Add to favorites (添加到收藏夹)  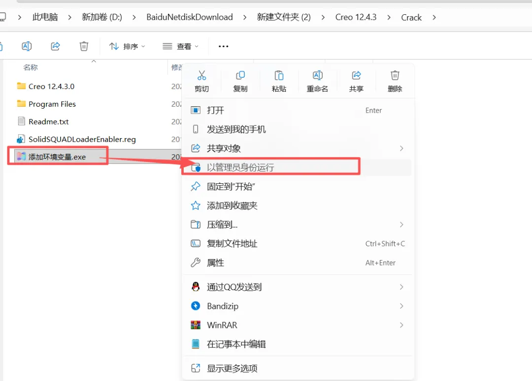(298, 205)
